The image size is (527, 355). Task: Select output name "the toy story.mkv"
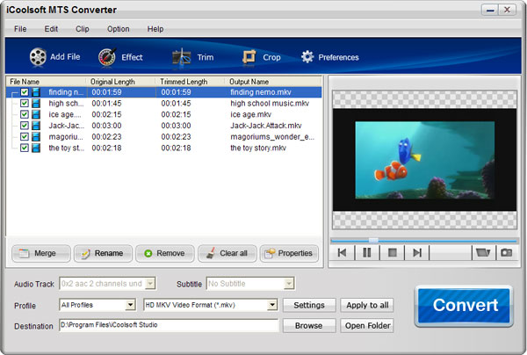tap(258, 148)
